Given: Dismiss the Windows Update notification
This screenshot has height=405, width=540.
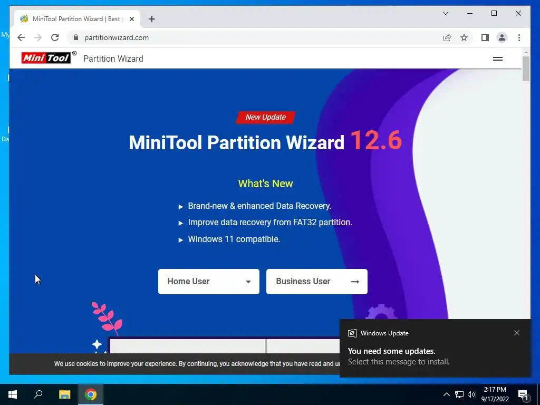Looking at the screenshot, I should point(517,333).
